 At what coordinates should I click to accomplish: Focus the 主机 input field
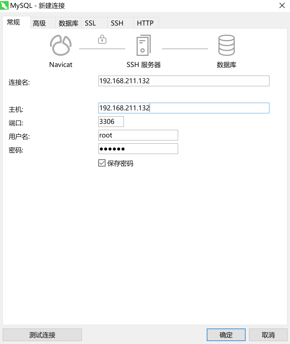184,108
